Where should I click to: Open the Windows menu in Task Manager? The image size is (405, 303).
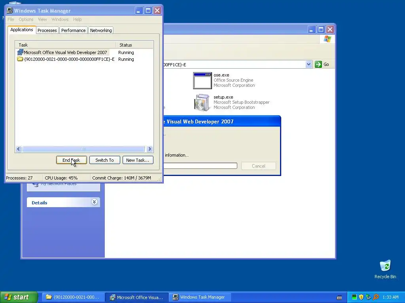(x=60, y=19)
